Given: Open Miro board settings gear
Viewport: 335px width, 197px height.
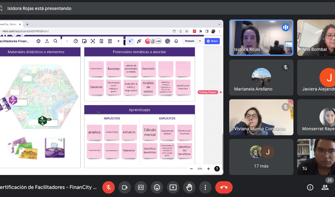Looking at the screenshot, I should (x=38, y=41).
